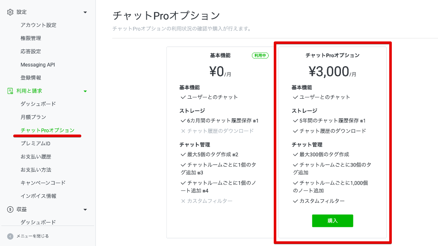
Task: Open the 登録情報 page
Action: pyautogui.click(x=30, y=77)
